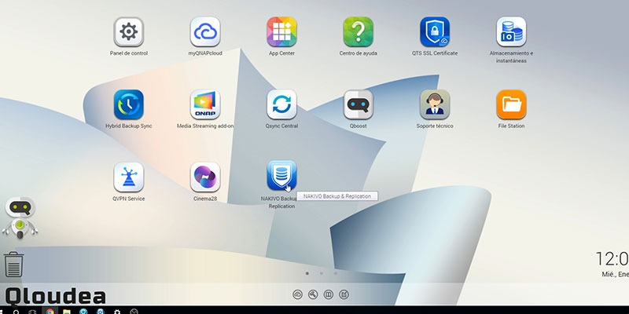Screen dimensions: 629x314
Task: Click the pencil feedback icon in dock
Action: [x=344, y=295]
